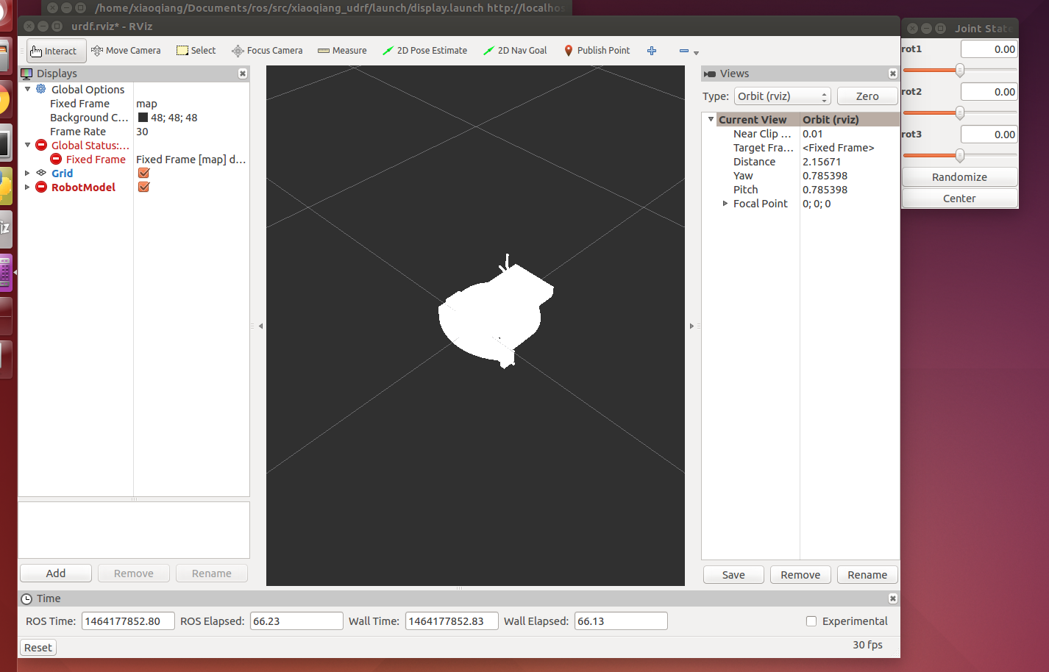This screenshot has height=672, width=1049.
Task: Collapse the right panel with arrow handle
Action: (691, 326)
